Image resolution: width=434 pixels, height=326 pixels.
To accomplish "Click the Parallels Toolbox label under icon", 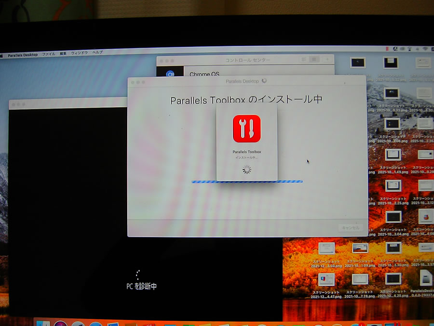I will pos(246,152).
